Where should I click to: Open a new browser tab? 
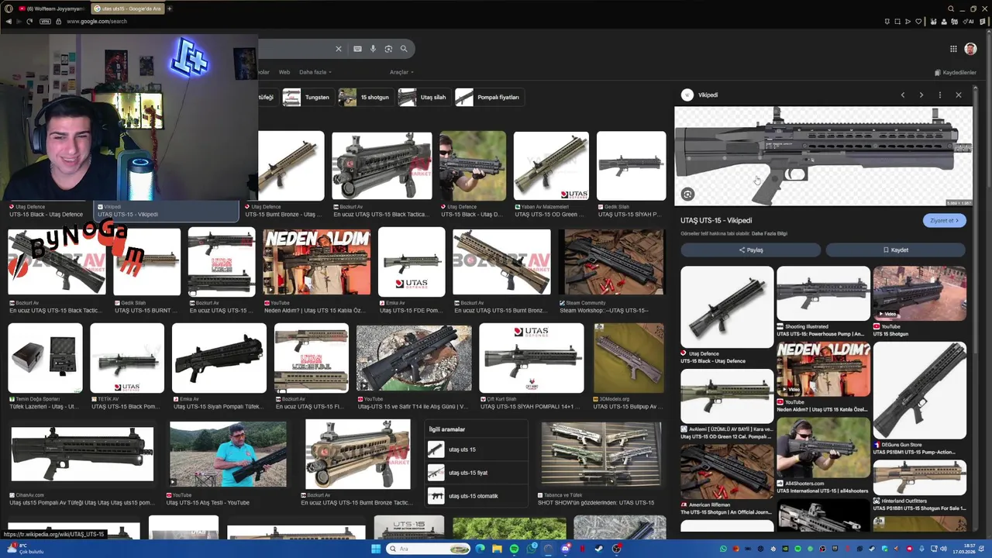(169, 9)
